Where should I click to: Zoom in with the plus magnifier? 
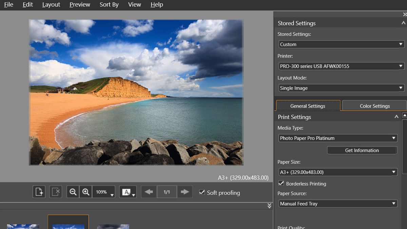tap(86, 192)
